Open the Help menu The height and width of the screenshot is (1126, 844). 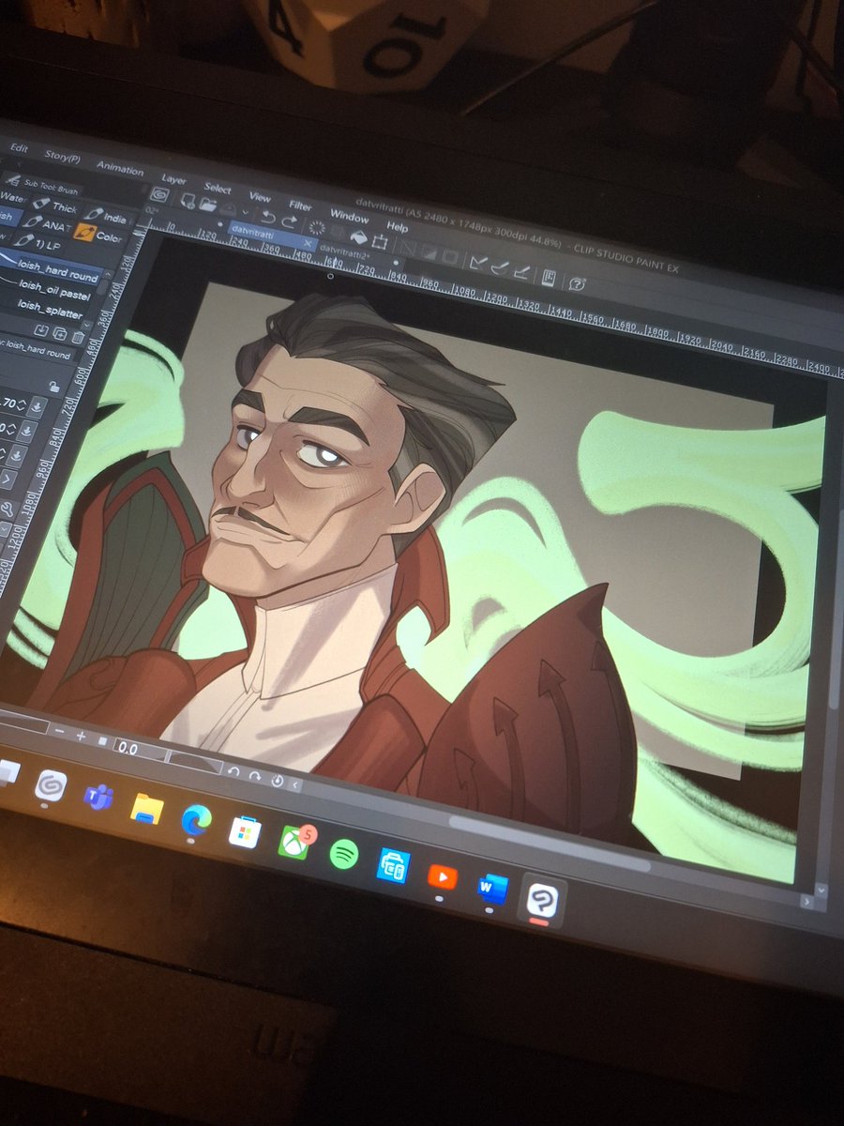point(397,226)
